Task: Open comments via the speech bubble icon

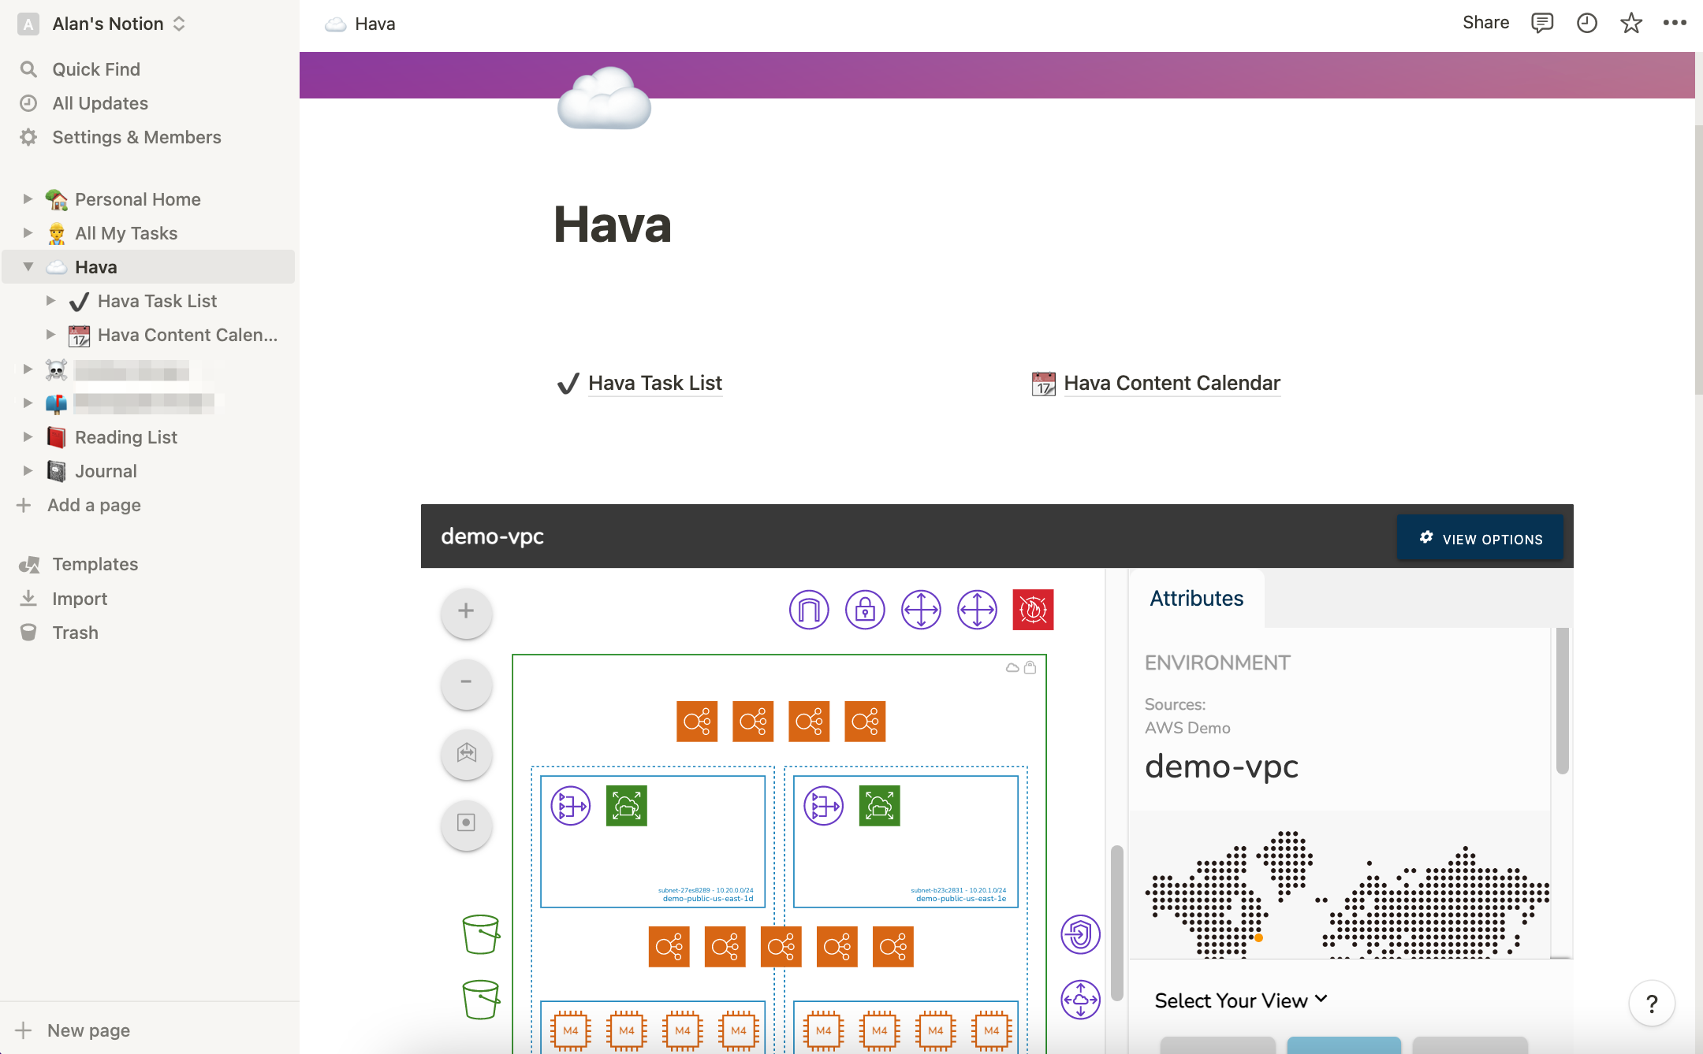Action: pyautogui.click(x=1543, y=23)
